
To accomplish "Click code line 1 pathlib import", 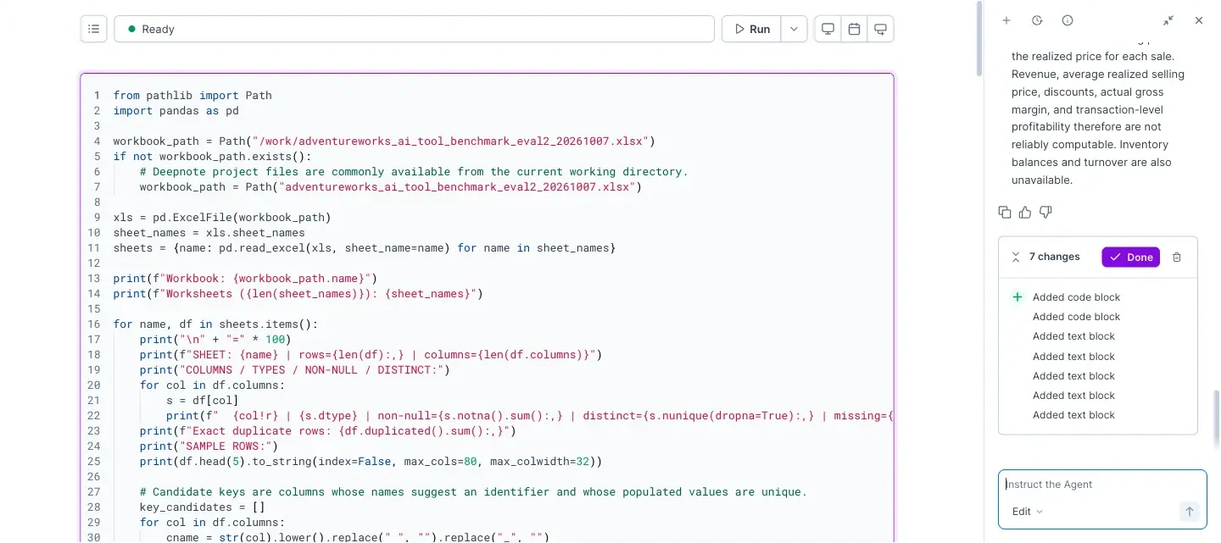I will (x=192, y=95).
